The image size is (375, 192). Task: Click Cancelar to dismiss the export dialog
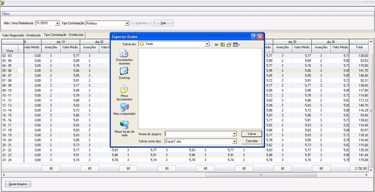[x=252, y=141]
